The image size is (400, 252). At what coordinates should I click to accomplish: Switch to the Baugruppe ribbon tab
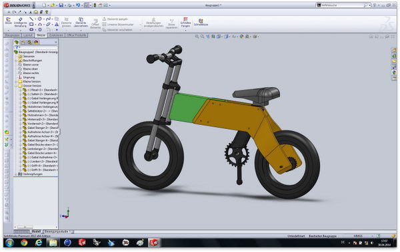coord(12,35)
